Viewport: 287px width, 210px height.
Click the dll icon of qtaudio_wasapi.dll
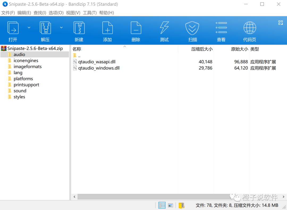click(x=75, y=62)
